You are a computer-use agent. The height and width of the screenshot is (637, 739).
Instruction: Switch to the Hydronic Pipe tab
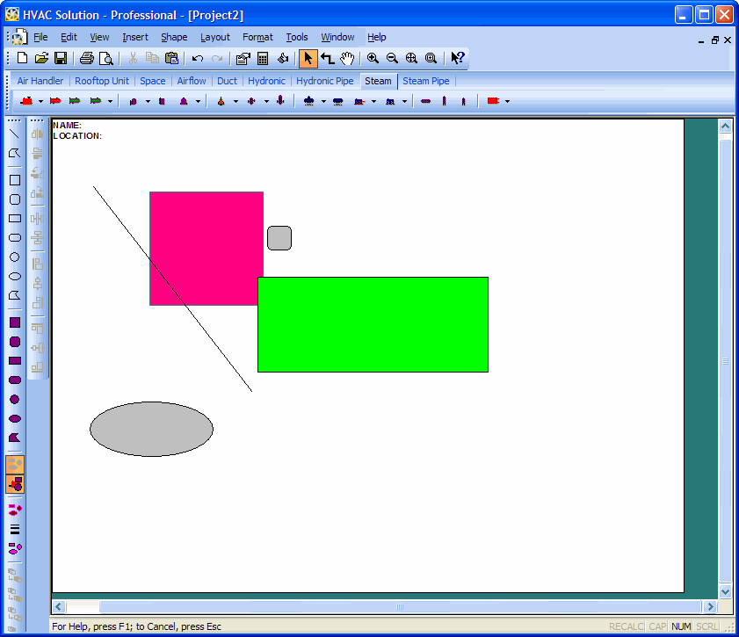325,81
